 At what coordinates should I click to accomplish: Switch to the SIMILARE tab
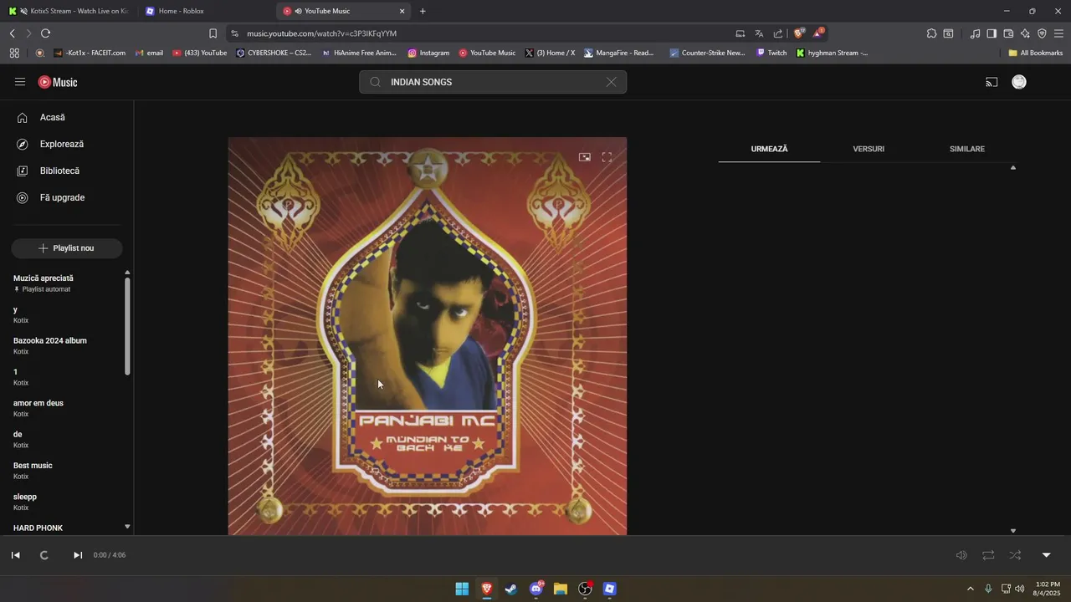(x=967, y=149)
